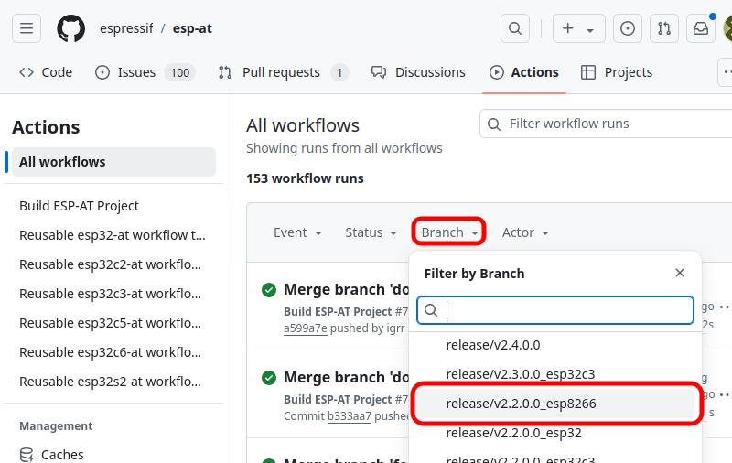Open pull requests icon in header

pos(664,28)
